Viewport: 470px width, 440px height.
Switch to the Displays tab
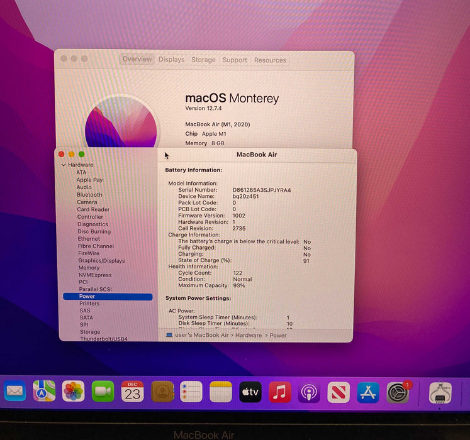172,59
